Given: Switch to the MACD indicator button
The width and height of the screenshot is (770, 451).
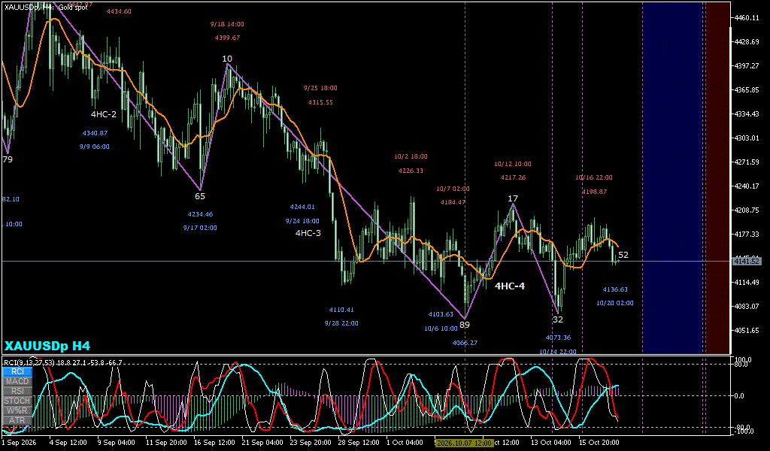Looking at the screenshot, I should 17,381.
